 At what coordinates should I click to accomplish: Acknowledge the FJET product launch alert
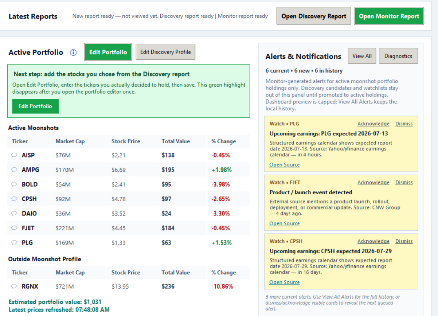pyautogui.click(x=373, y=183)
